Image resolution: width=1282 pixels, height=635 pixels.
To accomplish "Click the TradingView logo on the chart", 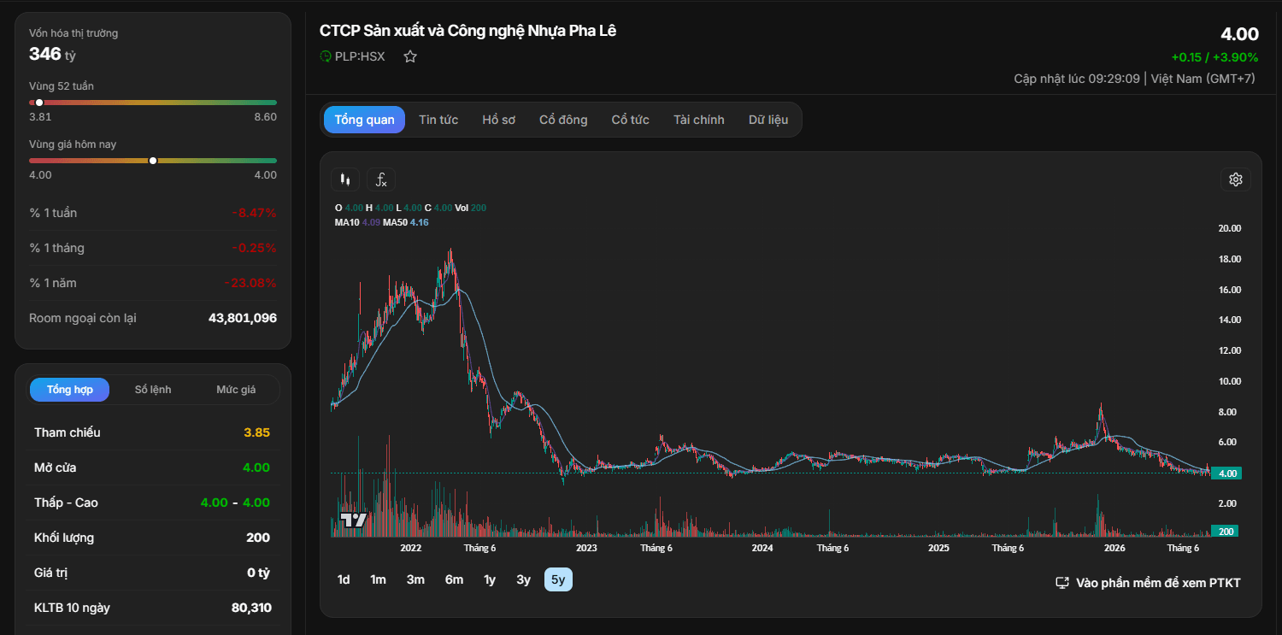I will pyautogui.click(x=354, y=519).
